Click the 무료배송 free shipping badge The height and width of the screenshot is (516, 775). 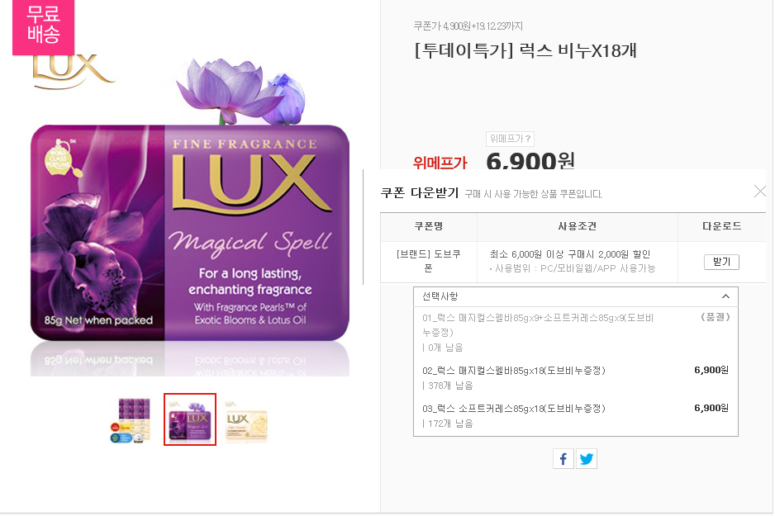(x=44, y=27)
